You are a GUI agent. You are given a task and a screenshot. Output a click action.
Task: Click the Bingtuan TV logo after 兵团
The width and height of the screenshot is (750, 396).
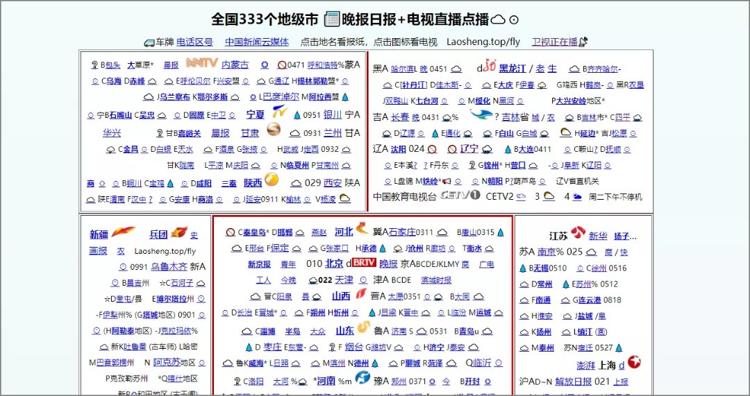(x=179, y=232)
